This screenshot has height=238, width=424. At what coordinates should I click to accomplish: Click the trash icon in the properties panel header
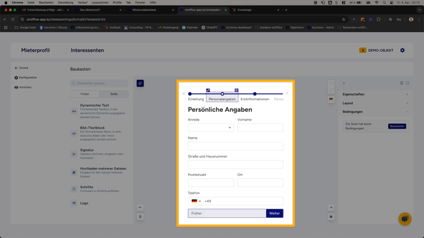tap(402, 83)
